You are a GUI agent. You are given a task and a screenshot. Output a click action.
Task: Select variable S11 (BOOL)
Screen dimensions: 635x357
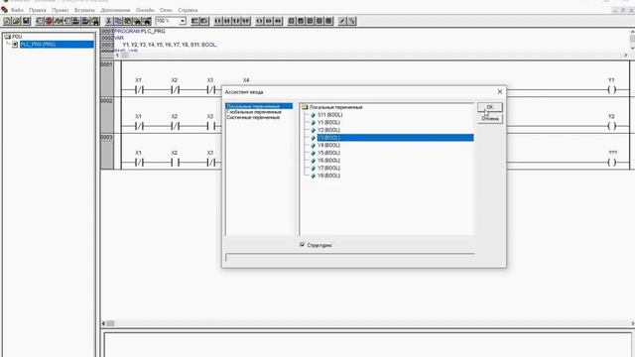click(x=329, y=115)
